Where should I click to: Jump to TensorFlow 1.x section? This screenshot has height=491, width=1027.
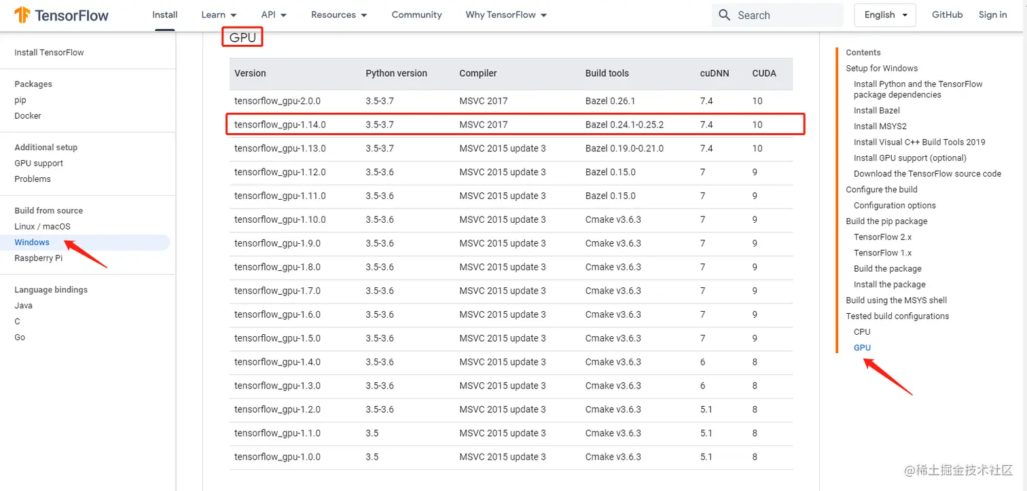click(883, 253)
